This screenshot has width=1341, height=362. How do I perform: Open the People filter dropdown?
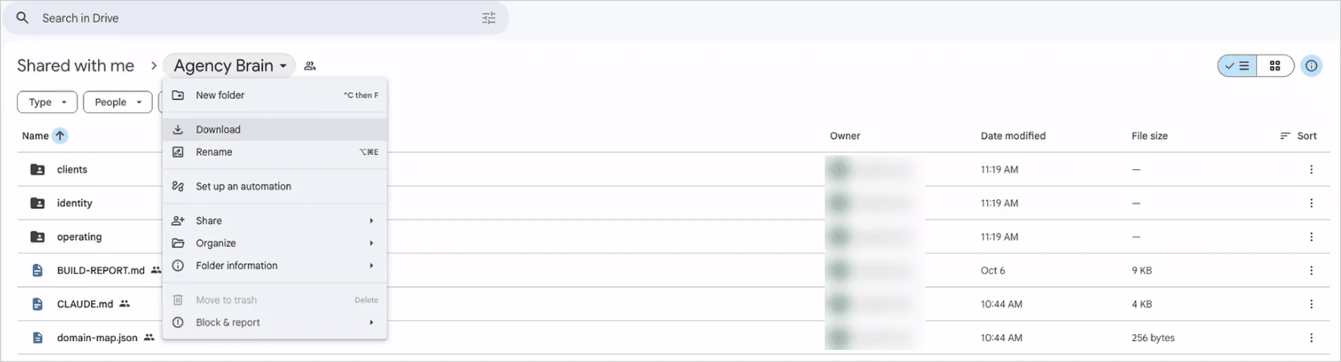117,102
